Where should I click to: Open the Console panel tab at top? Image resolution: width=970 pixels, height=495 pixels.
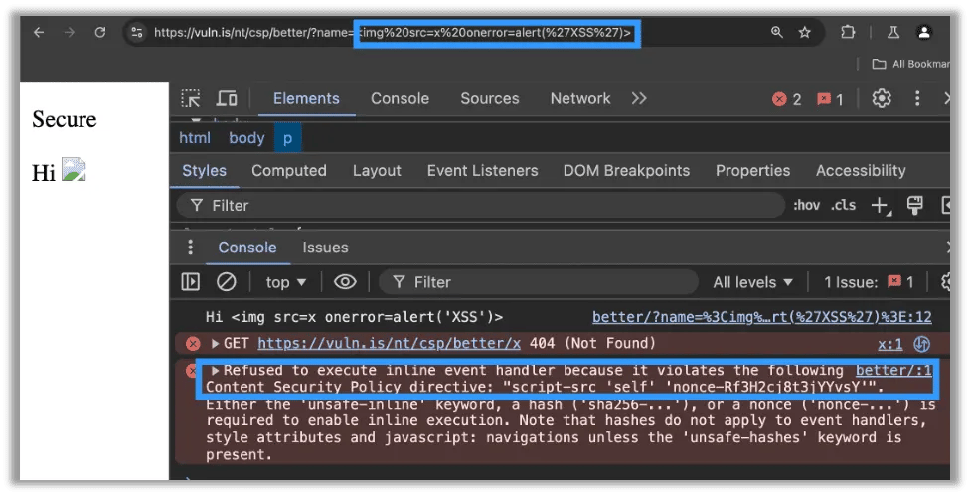point(400,99)
